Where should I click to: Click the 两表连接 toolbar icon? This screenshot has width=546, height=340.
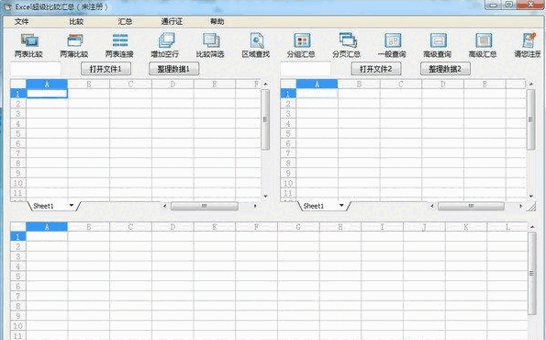[120, 40]
